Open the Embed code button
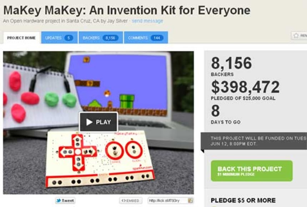 tap(131, 201)
